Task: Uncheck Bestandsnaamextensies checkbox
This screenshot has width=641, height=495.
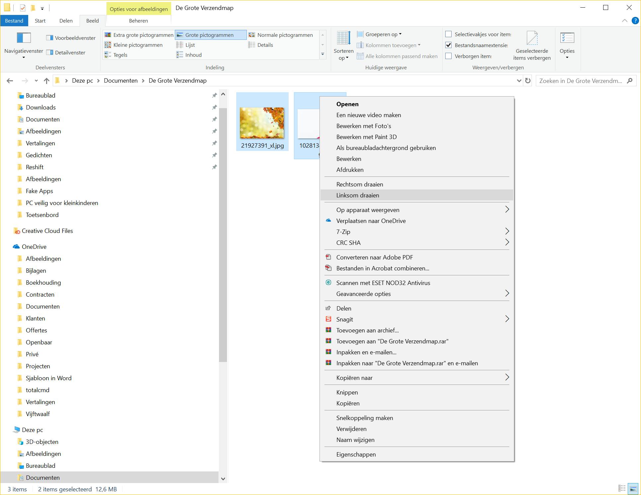Action: click(x=449, y=45)
